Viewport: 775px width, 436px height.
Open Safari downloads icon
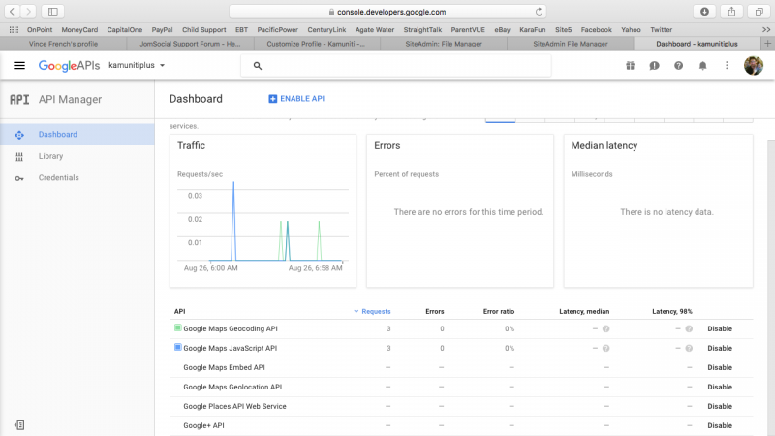click(x=704, y=12)
